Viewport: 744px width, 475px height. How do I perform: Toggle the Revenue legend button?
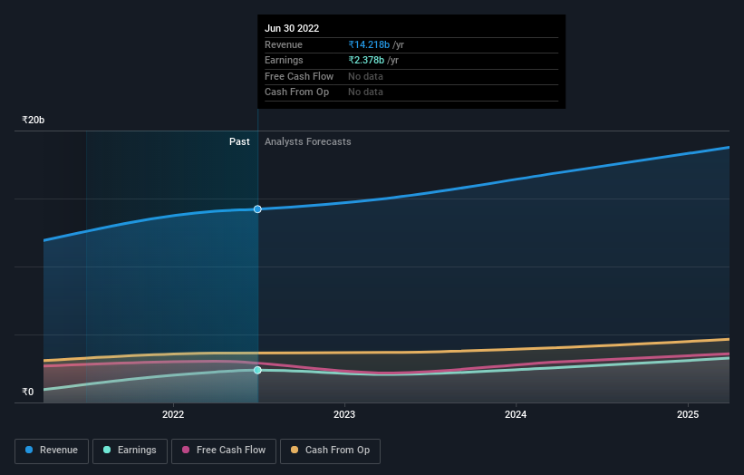52,451
